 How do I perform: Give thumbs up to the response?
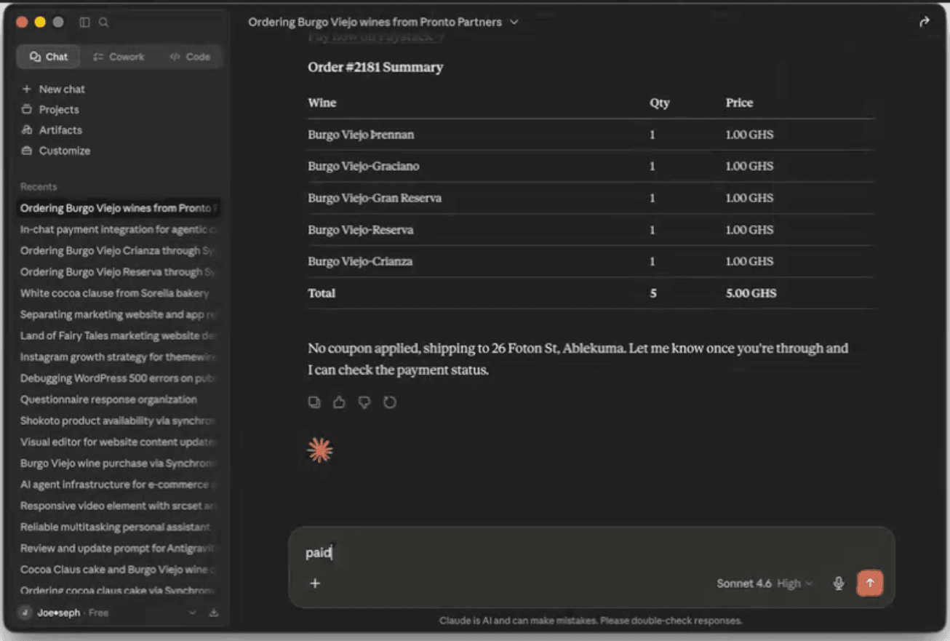[339, 402]
